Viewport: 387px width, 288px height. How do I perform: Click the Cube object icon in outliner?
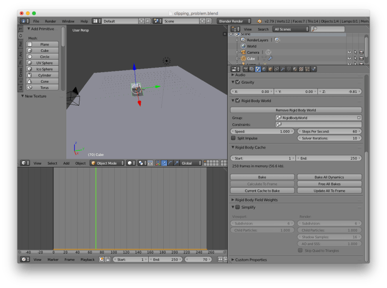coord(244,59)
